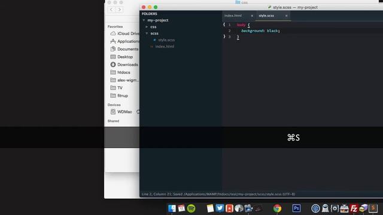Fold the body block at line 1
The width and height of the screenshot is (383, 215).
click(x=224, y=24)
